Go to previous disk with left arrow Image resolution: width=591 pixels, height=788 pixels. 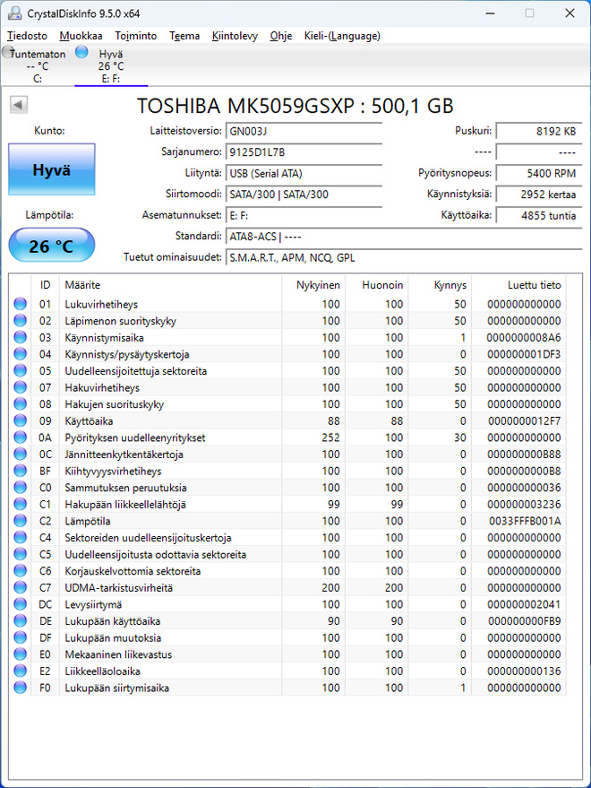tap(19, 105)
